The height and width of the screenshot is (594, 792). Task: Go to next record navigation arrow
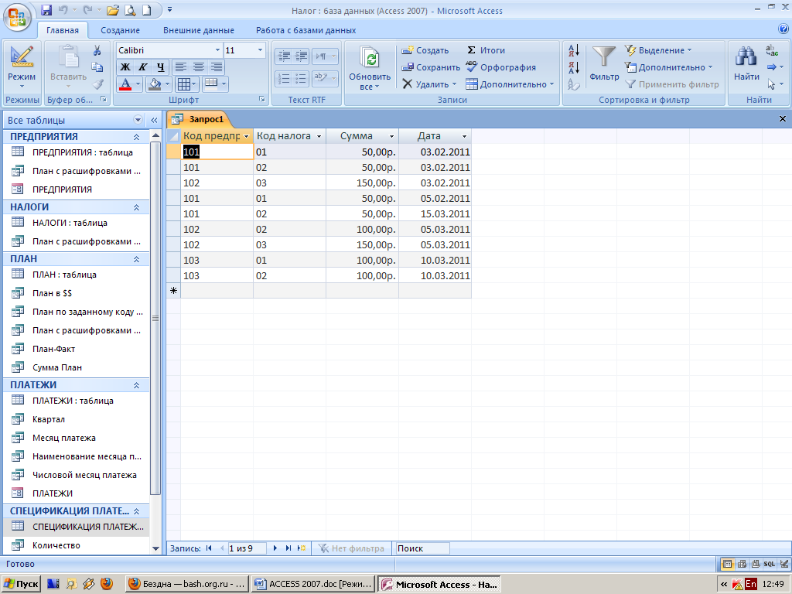[x=275, y=548]
